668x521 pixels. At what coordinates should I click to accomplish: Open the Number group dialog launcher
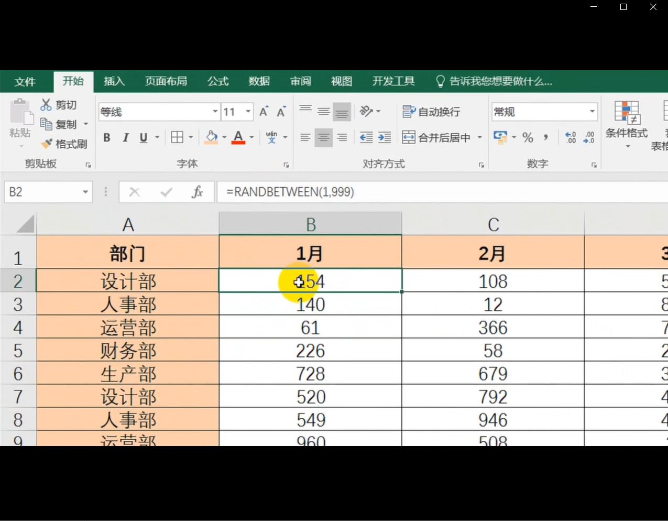click(594, 164)
